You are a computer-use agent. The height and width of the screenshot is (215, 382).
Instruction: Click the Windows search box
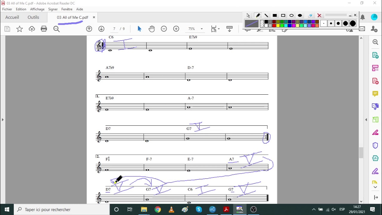61,209
